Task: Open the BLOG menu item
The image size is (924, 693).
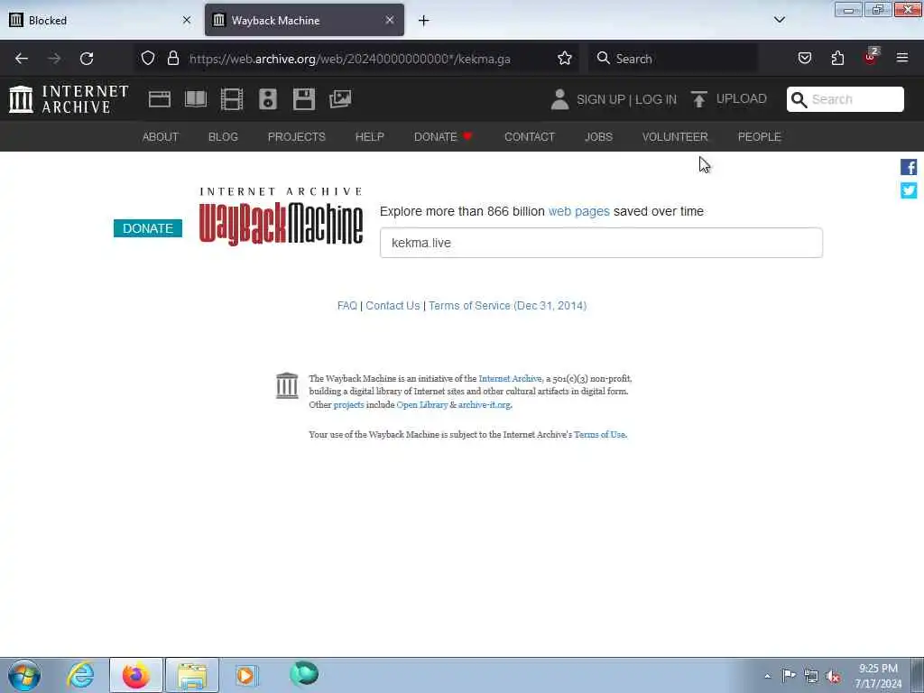Action: click(x=224, y=137)
